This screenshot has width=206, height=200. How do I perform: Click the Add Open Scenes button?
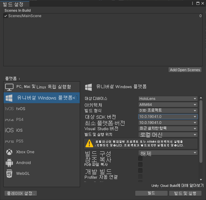[185, 70]
